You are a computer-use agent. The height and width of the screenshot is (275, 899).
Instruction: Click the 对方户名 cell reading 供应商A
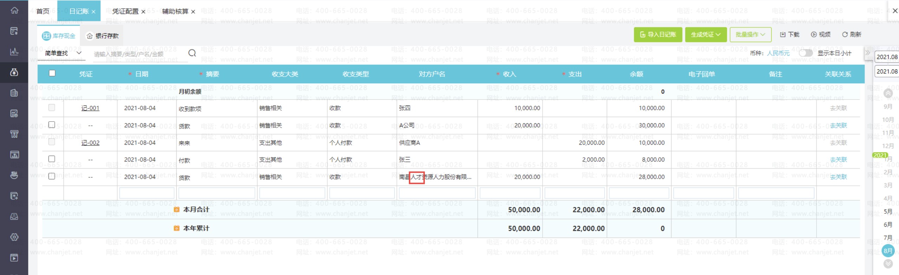point(437,143)
